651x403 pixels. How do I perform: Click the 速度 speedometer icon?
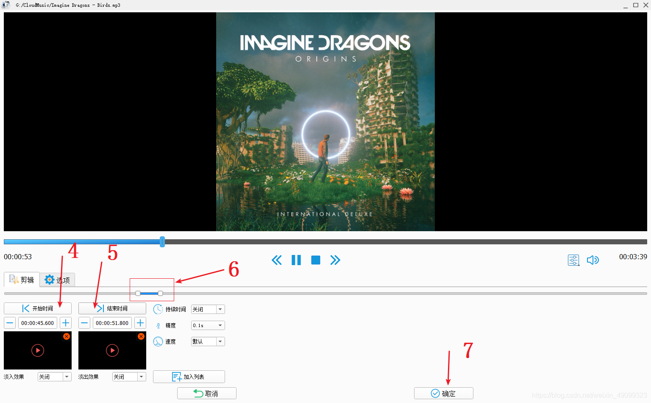(158, 341)
